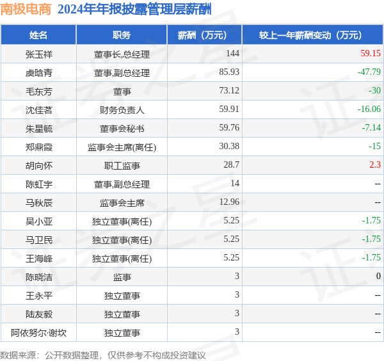Click the name 陆友毅
Screen dimensions: 384x361
tap(39, 314)
